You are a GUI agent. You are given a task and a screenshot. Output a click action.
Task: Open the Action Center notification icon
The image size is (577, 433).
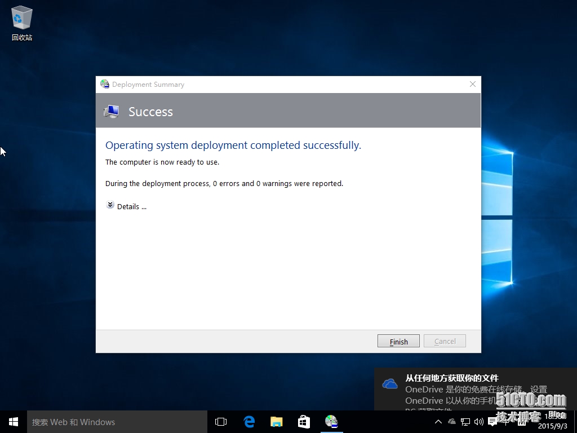[x=492, y=422]
